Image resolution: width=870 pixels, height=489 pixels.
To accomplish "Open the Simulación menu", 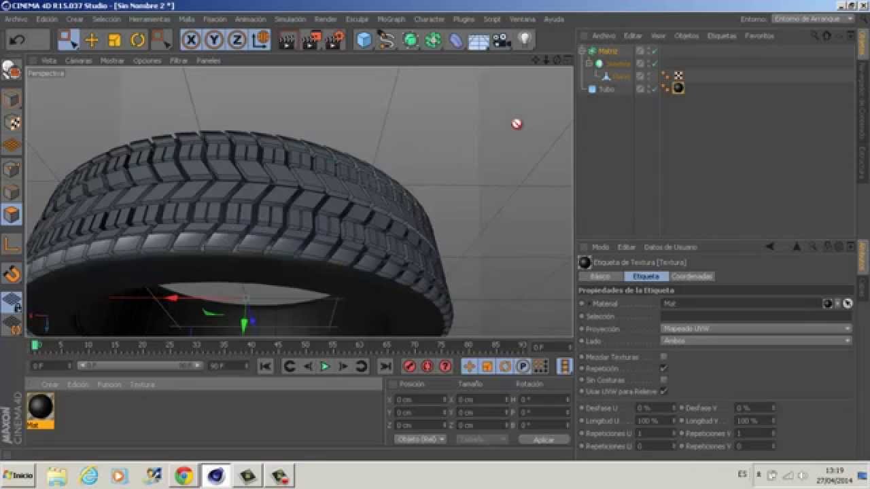I will coord(290,19).
